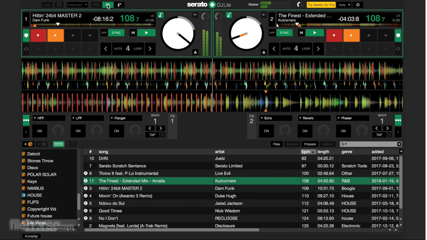427x240 pixels.
Task: Play deck 1
Action: coord(146,33)
